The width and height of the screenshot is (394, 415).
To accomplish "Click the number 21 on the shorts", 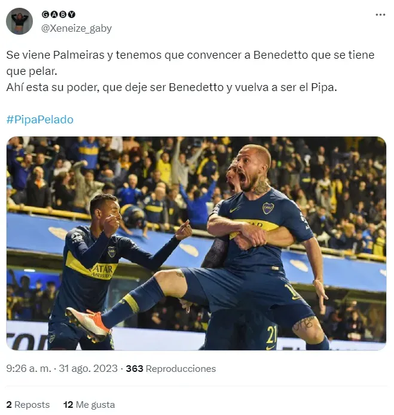I will click(271, 335).
